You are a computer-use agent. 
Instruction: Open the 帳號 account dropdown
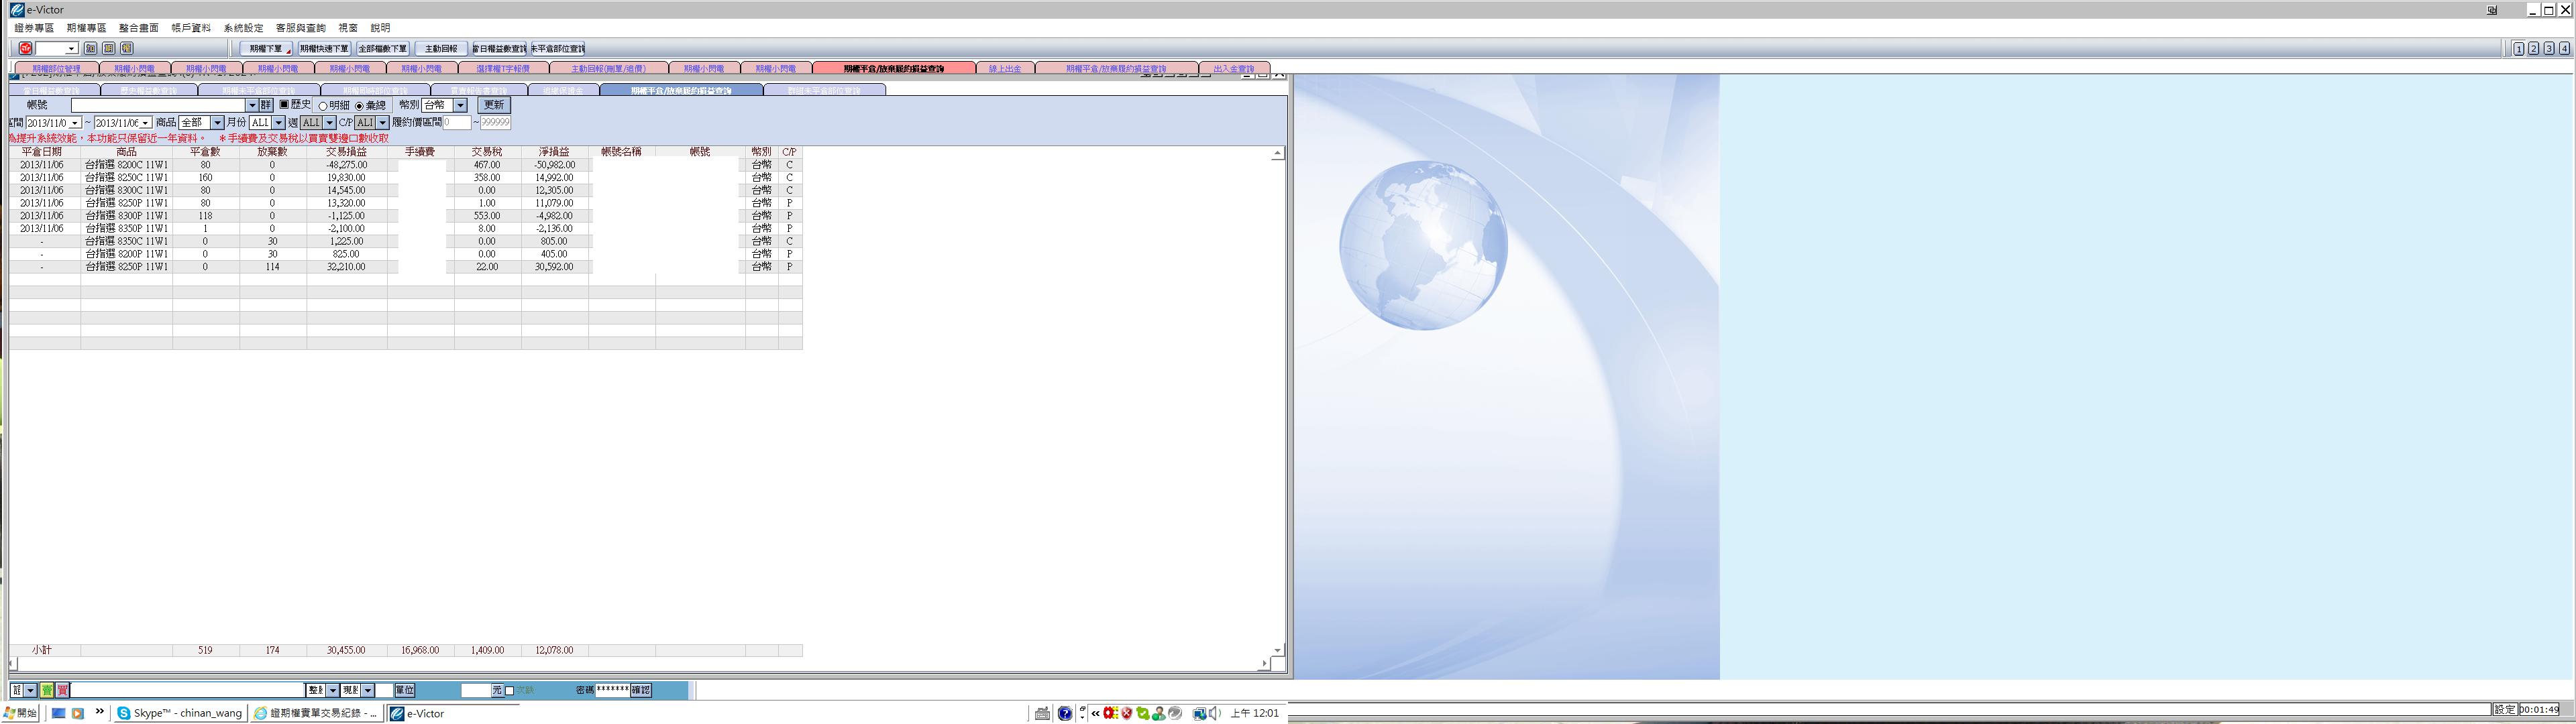point(252,105)
